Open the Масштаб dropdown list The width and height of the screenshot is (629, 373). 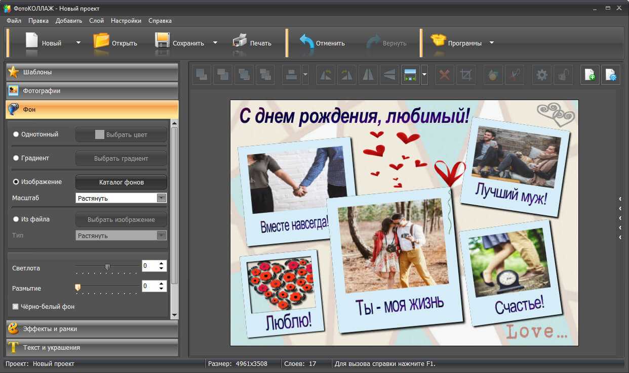pyautogui.click(x=162, y=198)
